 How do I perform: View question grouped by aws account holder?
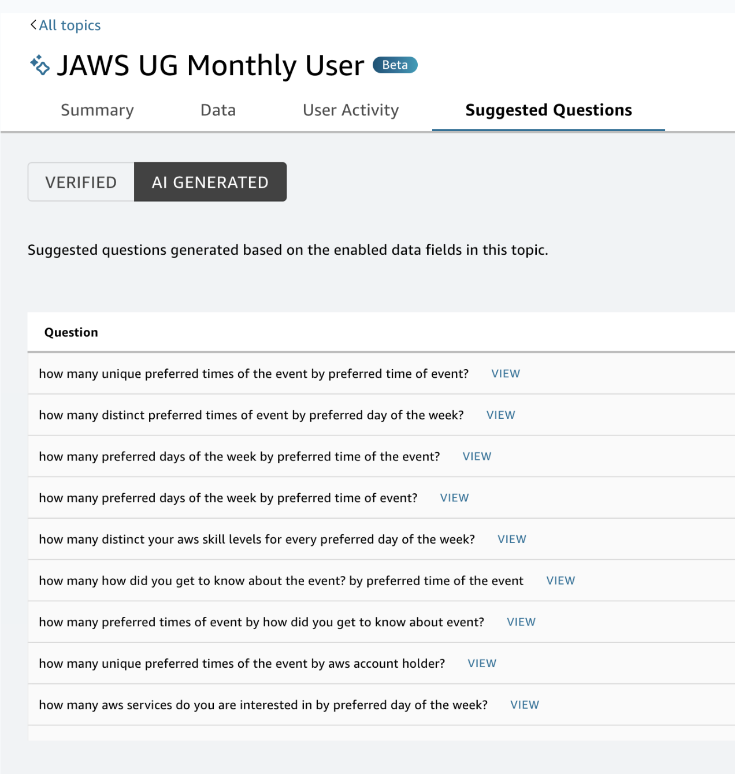pos(482,664)
